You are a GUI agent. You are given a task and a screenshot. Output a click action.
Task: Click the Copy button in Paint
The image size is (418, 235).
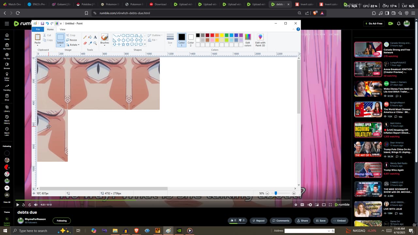tap(48, 40)
